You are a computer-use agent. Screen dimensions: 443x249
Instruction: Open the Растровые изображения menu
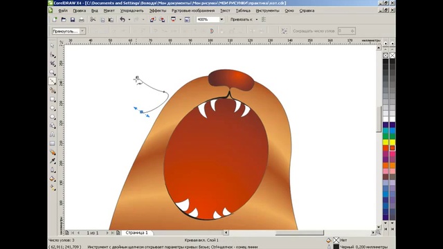click(x=193, y=10)
